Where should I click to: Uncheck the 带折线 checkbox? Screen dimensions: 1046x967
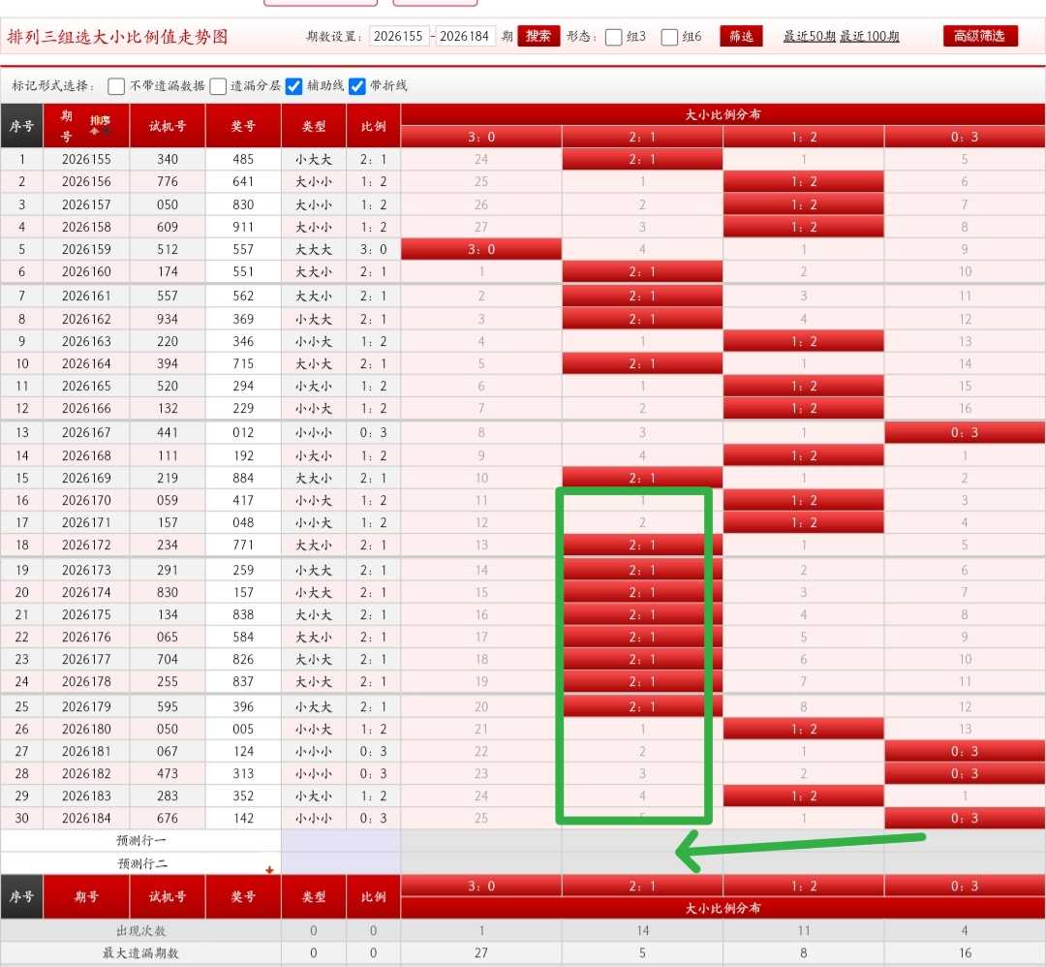coord(357,86)
